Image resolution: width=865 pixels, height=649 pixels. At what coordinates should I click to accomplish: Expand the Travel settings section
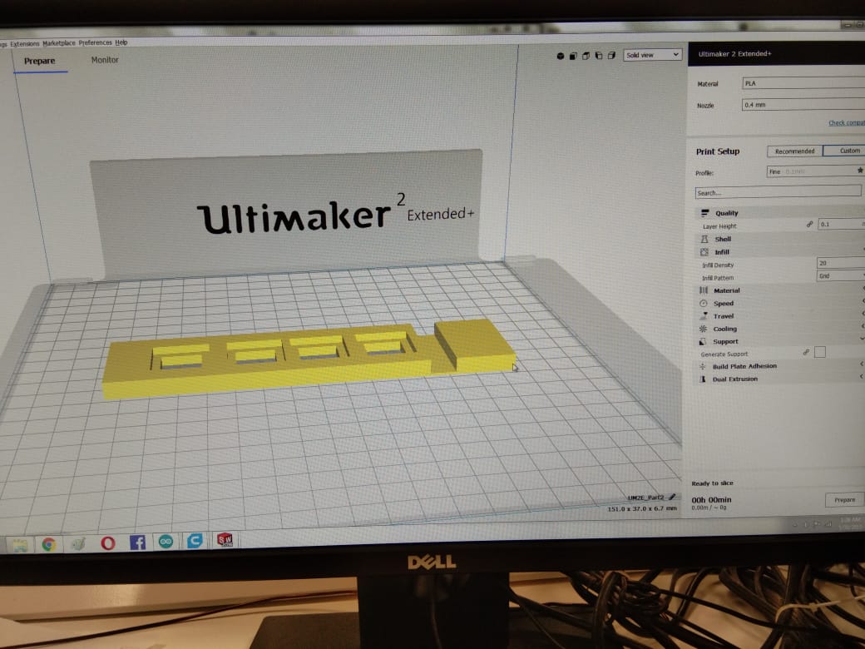779,316
